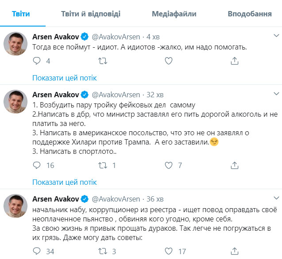
Task: Reply to the 36 хв tweet
Action: [37, 251]
